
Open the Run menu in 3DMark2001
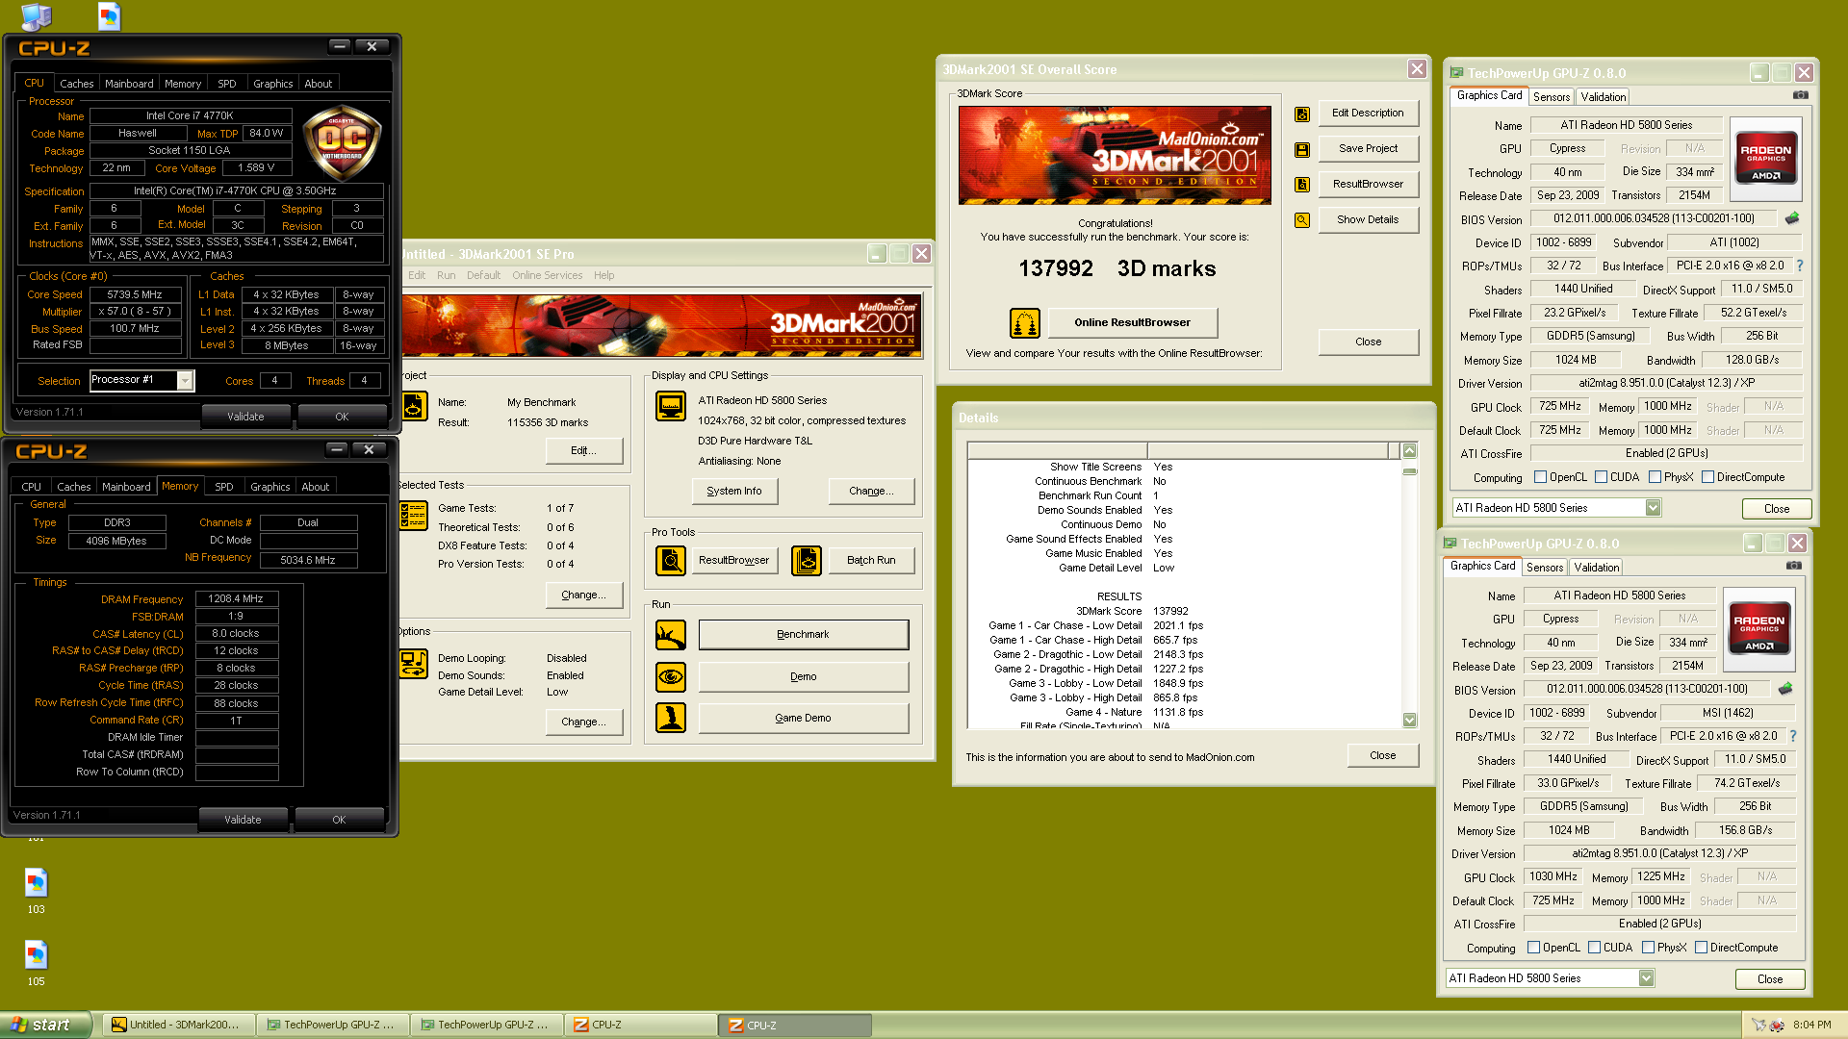click(x=446, y=275)
